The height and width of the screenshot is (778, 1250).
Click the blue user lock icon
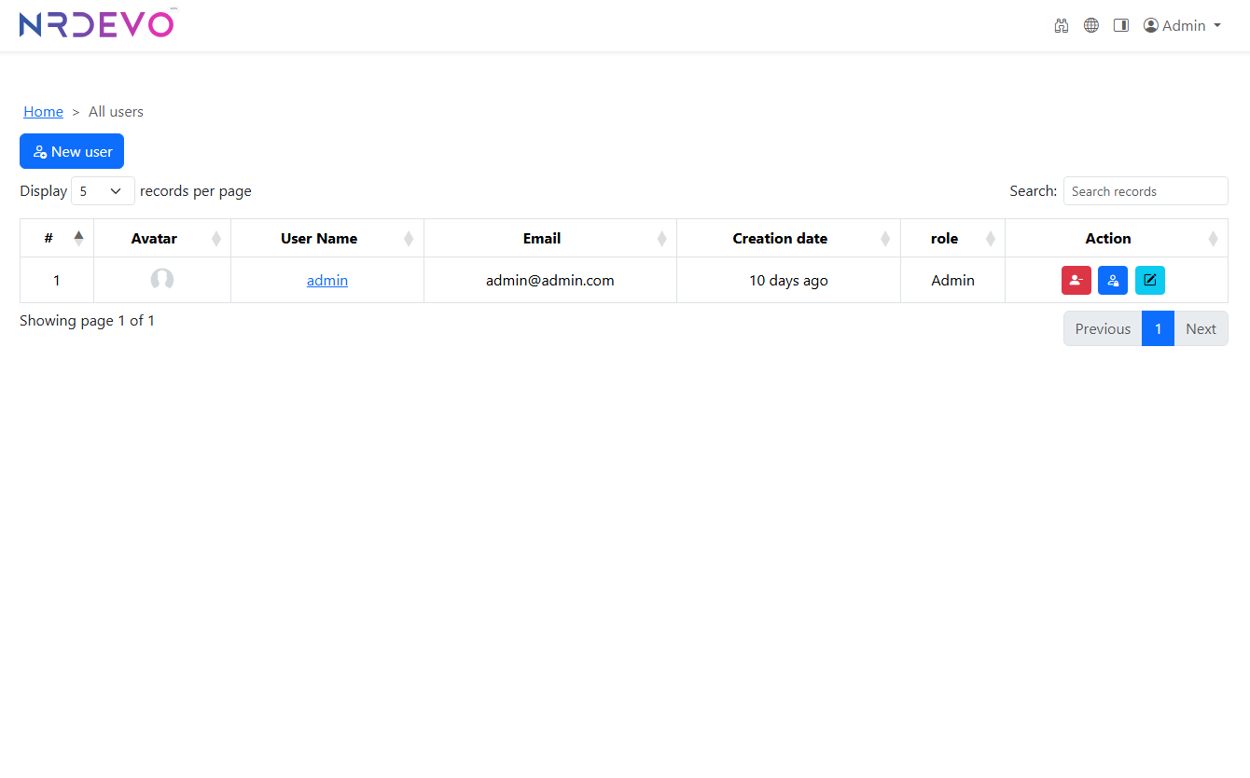pos(1113,280)
